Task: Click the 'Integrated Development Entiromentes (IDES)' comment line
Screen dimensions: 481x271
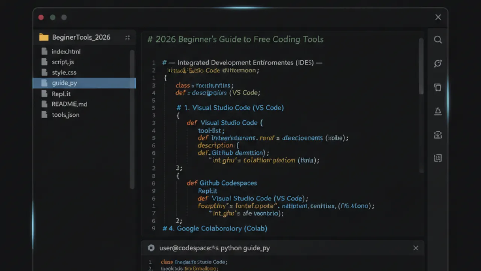Action: 242,63
